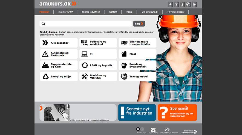Viewport: 242px width, 135px height.
Task: Open help via question mark icon
Action: (177, 4)
